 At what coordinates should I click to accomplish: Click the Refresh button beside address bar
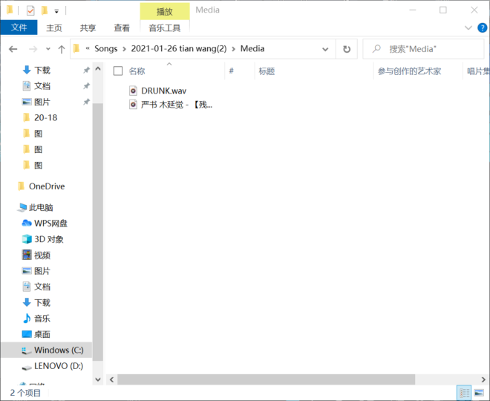coord(346,49)
